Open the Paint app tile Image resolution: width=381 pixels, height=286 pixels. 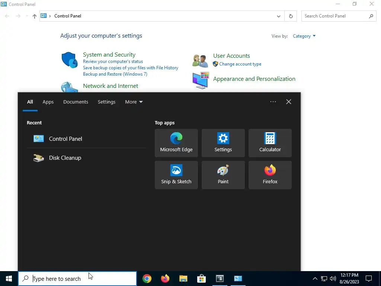(x=223, y=175)
